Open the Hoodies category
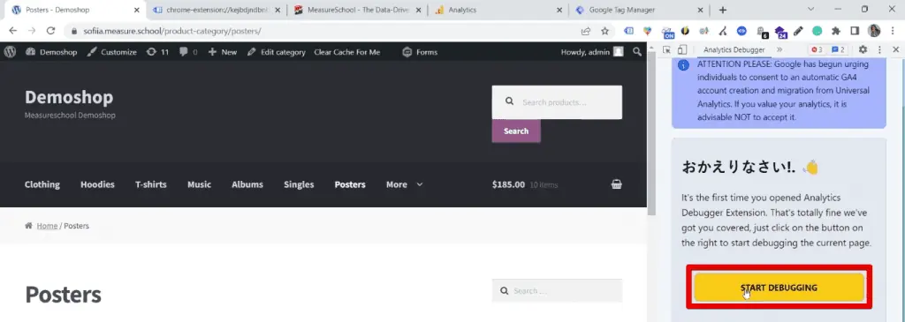This screenshot has height=322, width=905. 97,184
